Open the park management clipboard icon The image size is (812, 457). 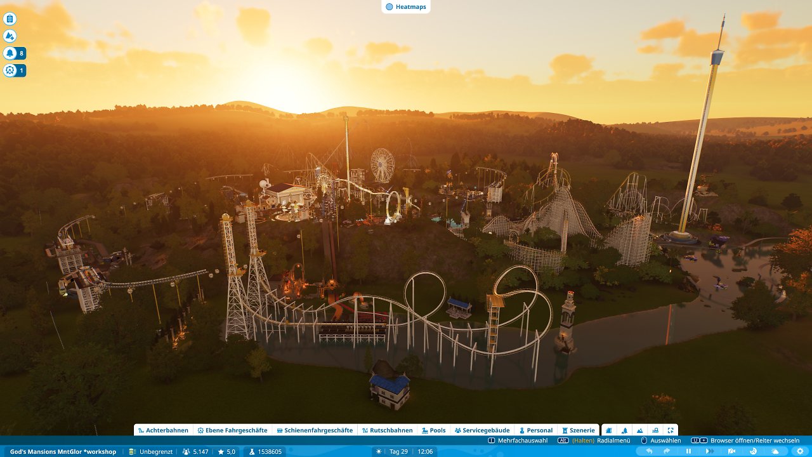[x=10, y=19]
